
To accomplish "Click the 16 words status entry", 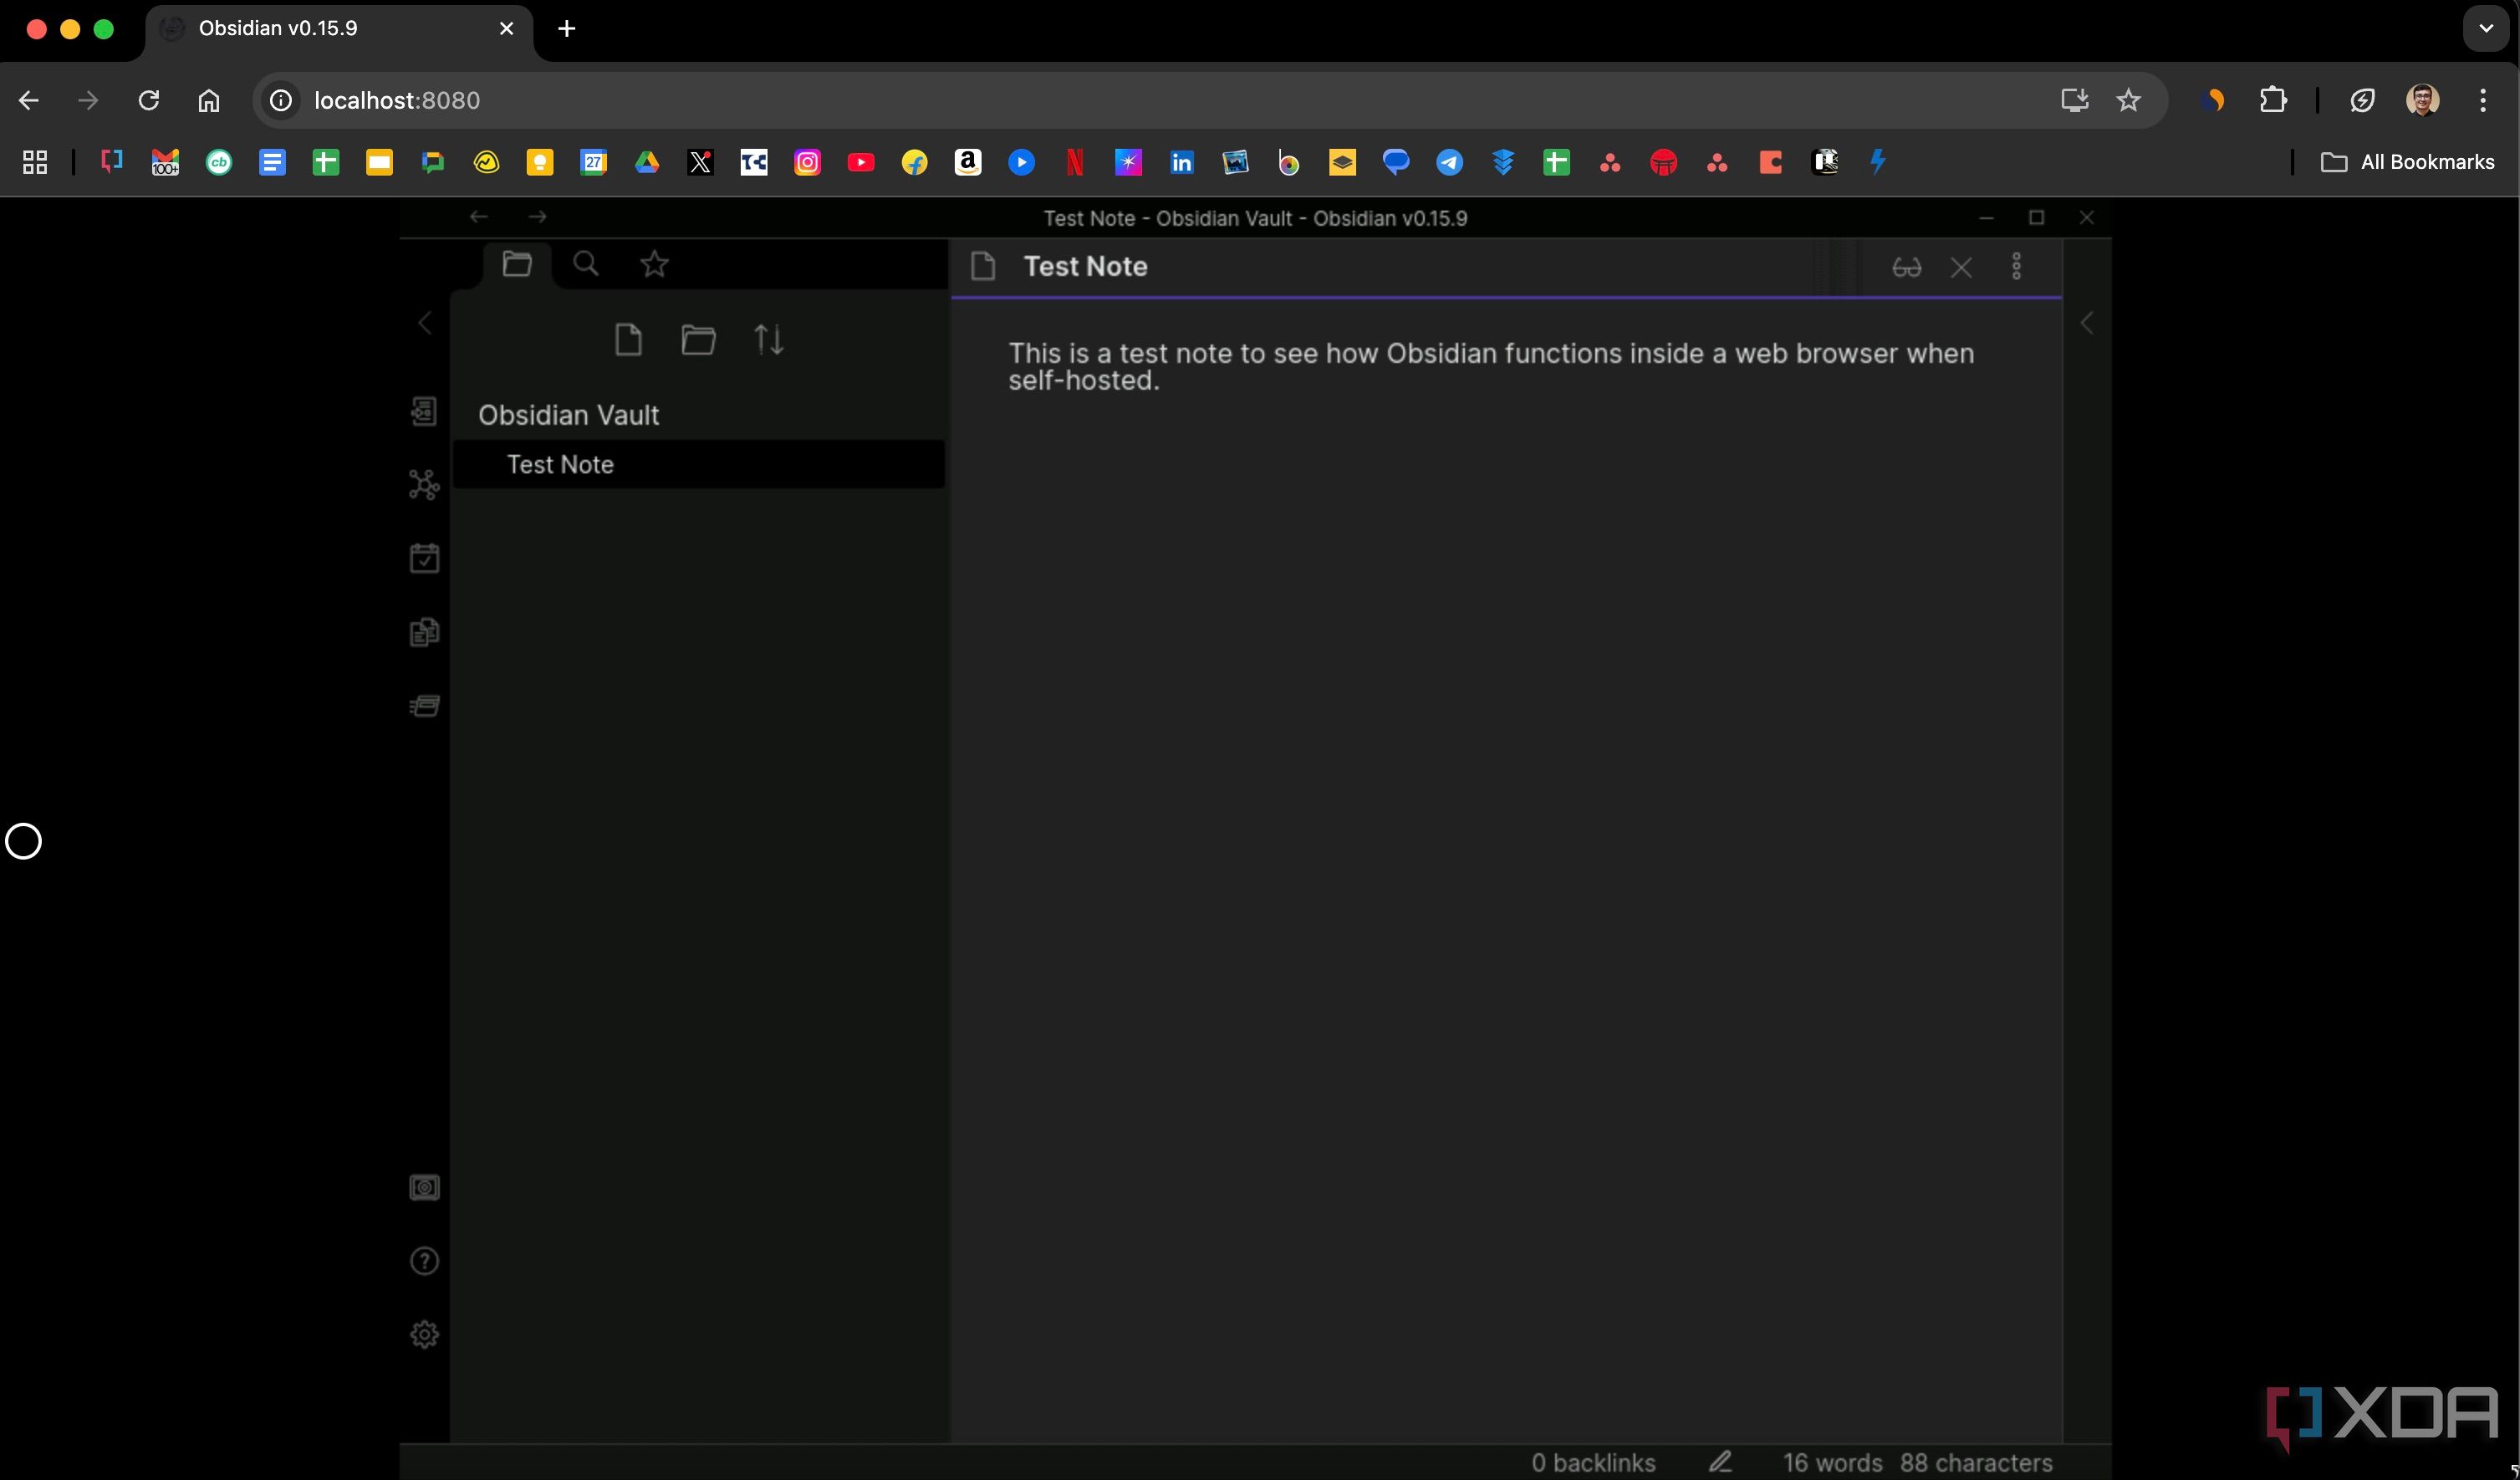I will pyautogui.click(x=1832, y=1462).
